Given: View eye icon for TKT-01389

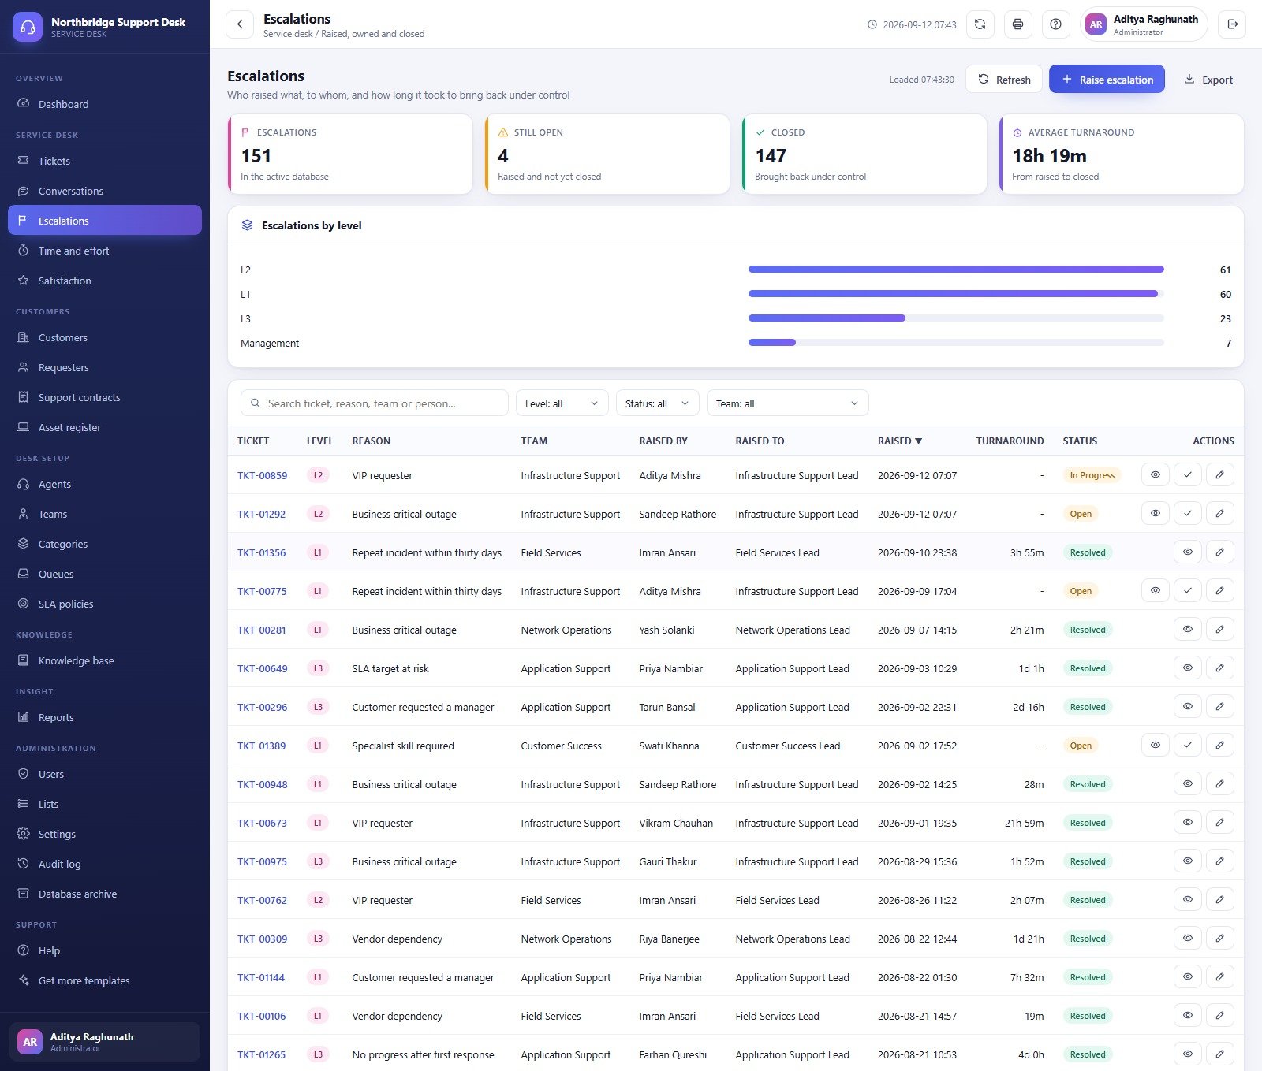Looking at the screenshot, I should click(x=1155, y=746).
